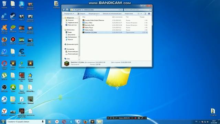Viewport: 220px width, 124px height.
Task: Click the Открыть toolbar button
Action: 81,14
